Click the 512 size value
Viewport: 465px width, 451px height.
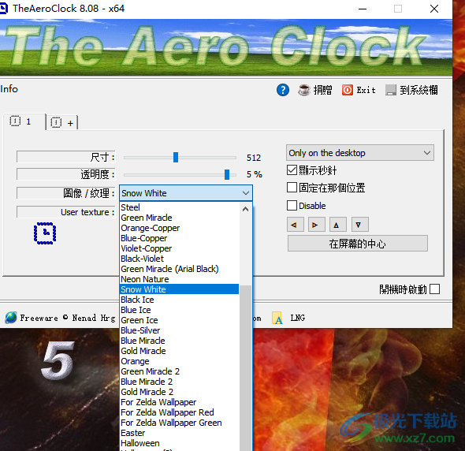254,158
